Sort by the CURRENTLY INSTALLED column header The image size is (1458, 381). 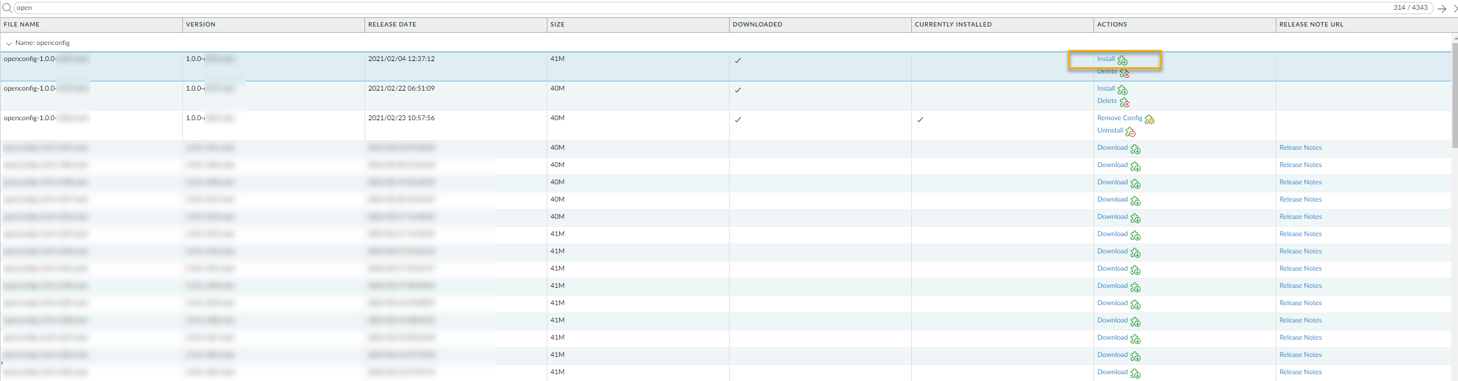tap(1002, 25)
